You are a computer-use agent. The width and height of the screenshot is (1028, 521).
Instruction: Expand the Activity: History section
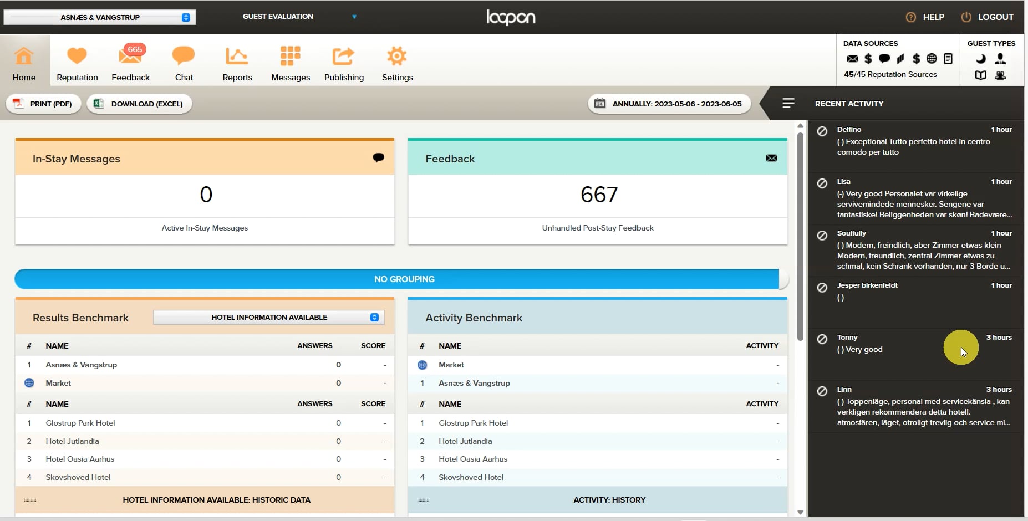[598, 500]
